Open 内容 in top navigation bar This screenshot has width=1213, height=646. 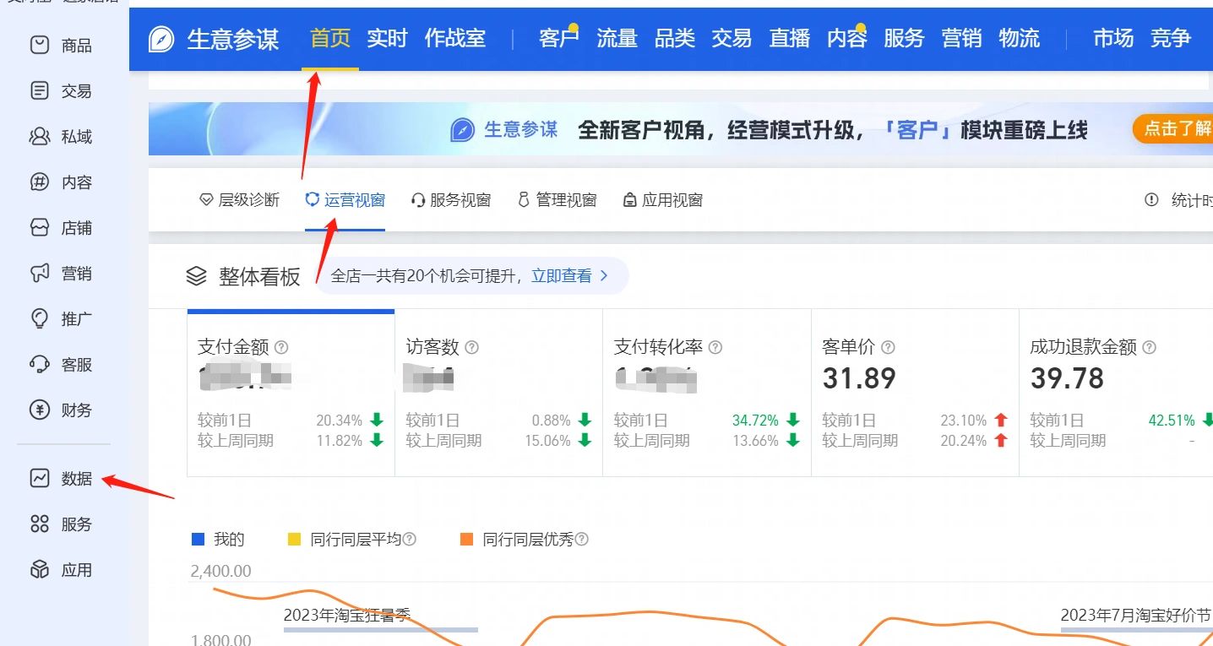pos(847,38)
